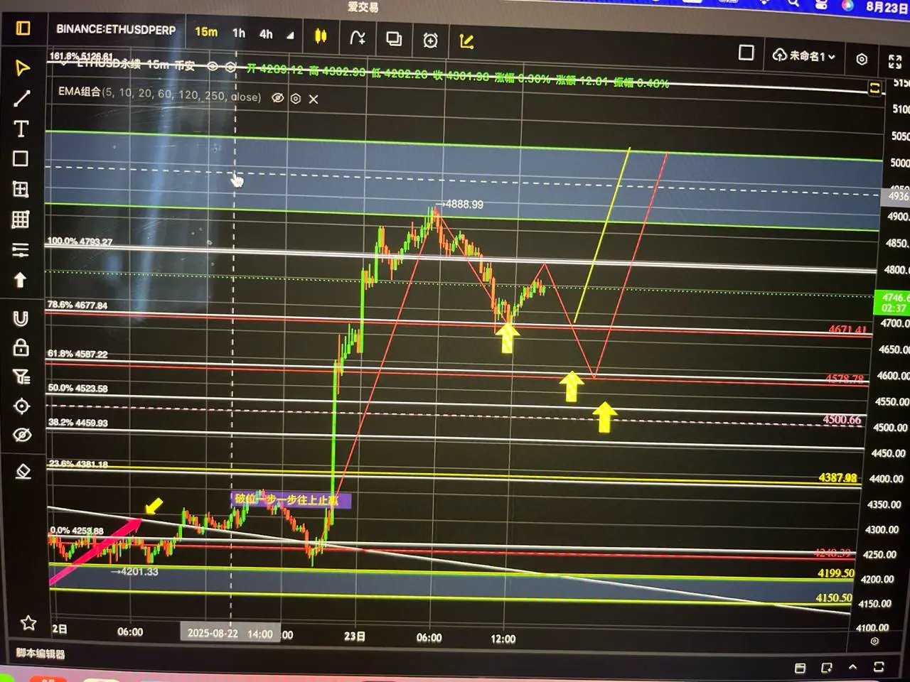
Task: Open the drawings filter list icon
Action: (22, 377)
